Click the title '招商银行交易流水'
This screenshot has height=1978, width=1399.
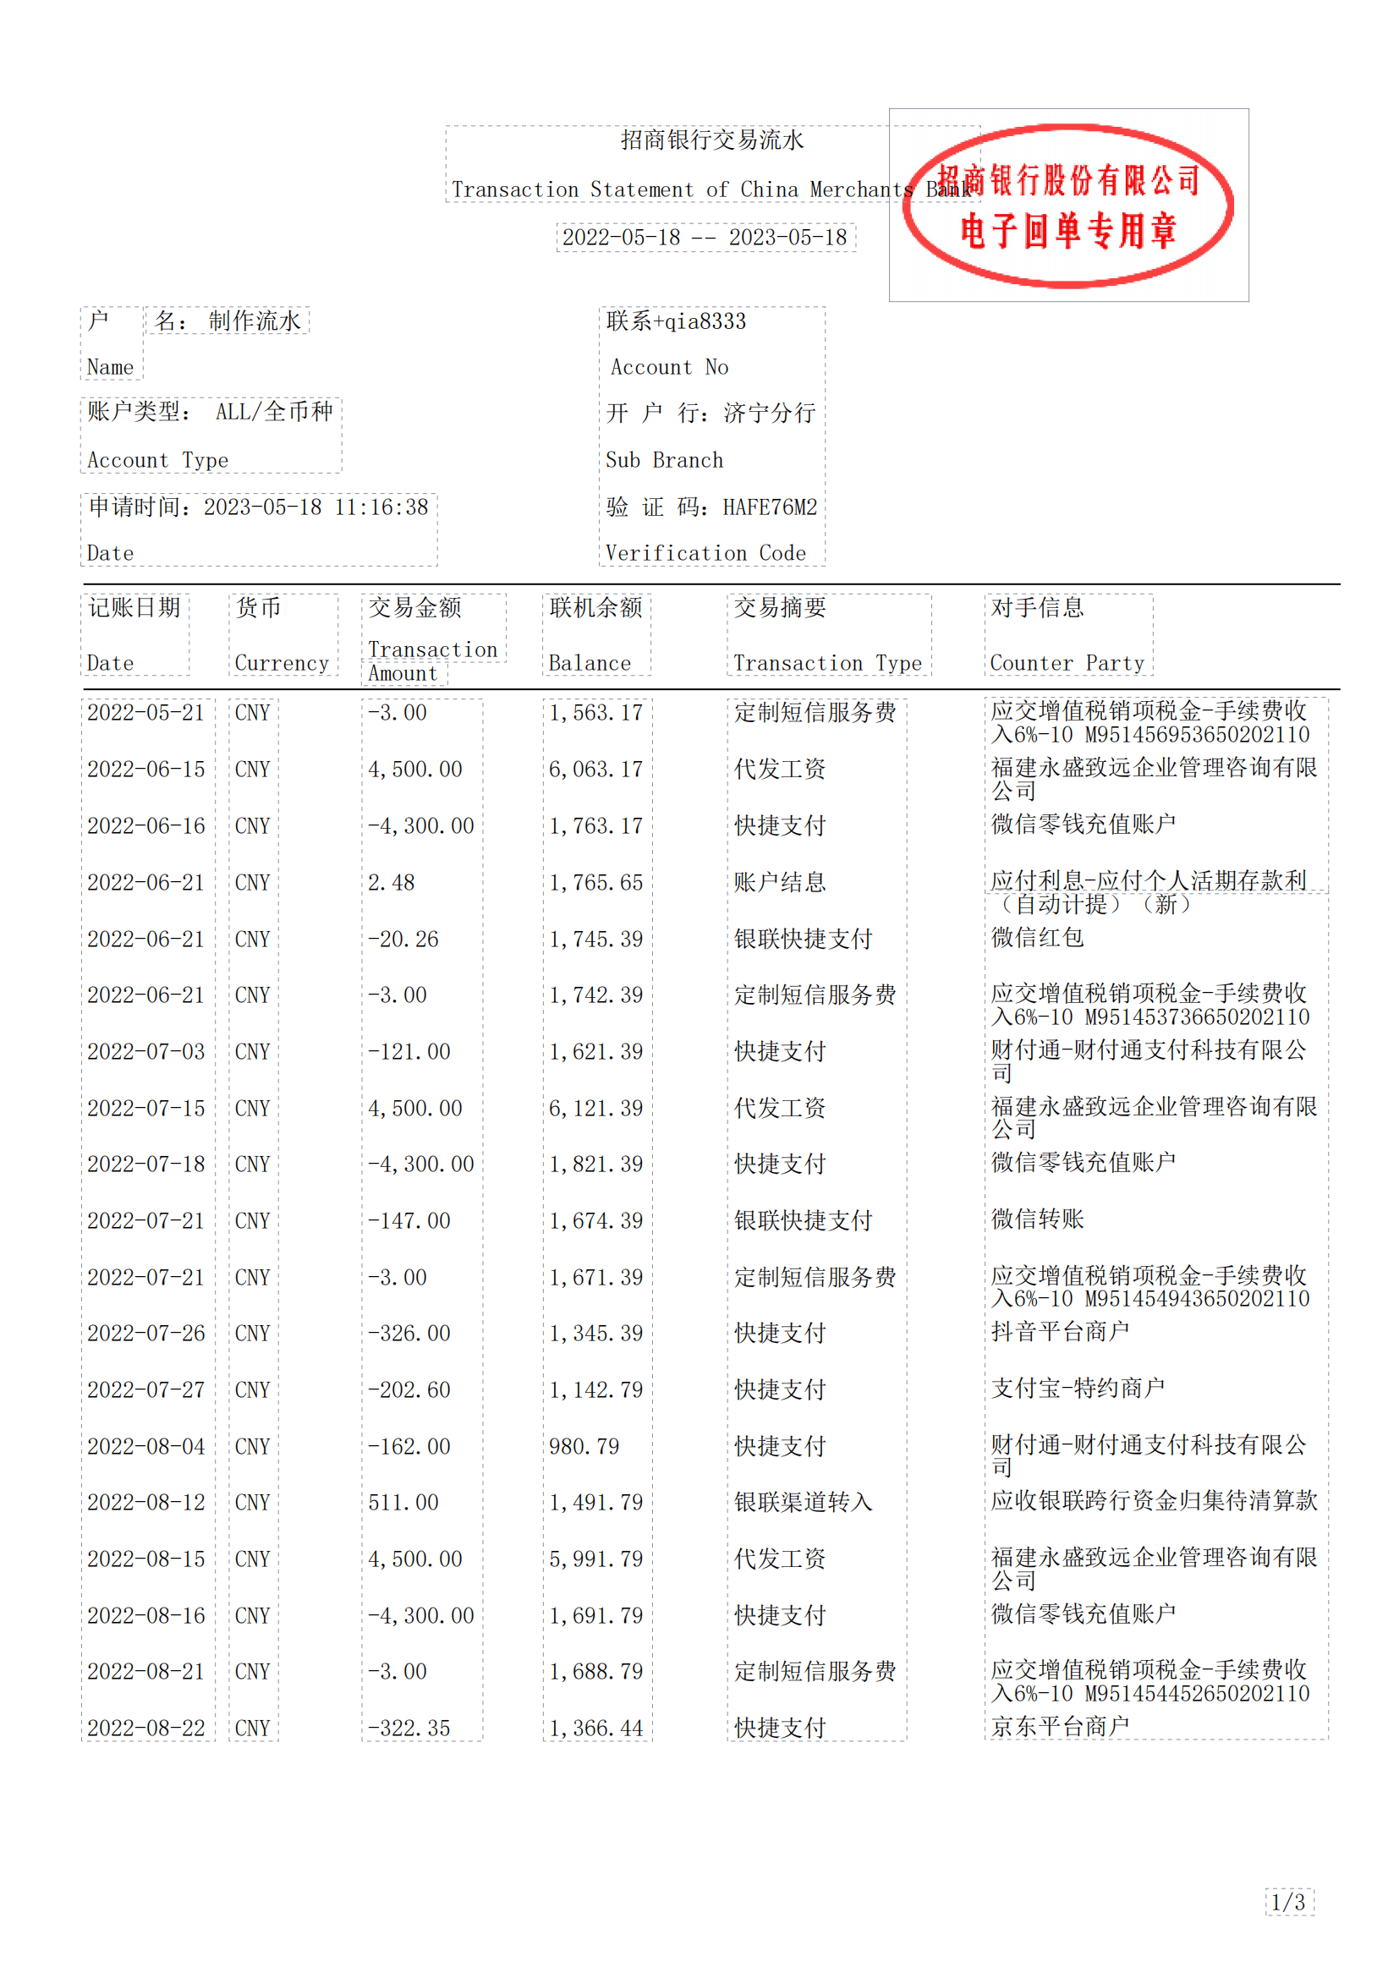711,140
